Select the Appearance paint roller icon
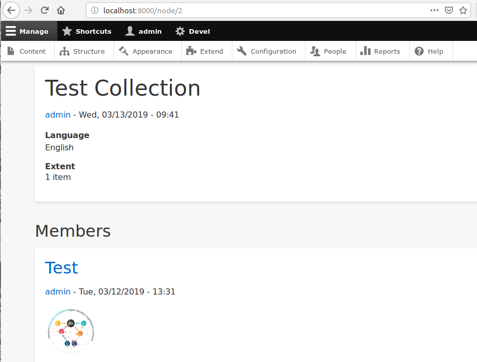 pyautogui.click(x=123, y=51)
